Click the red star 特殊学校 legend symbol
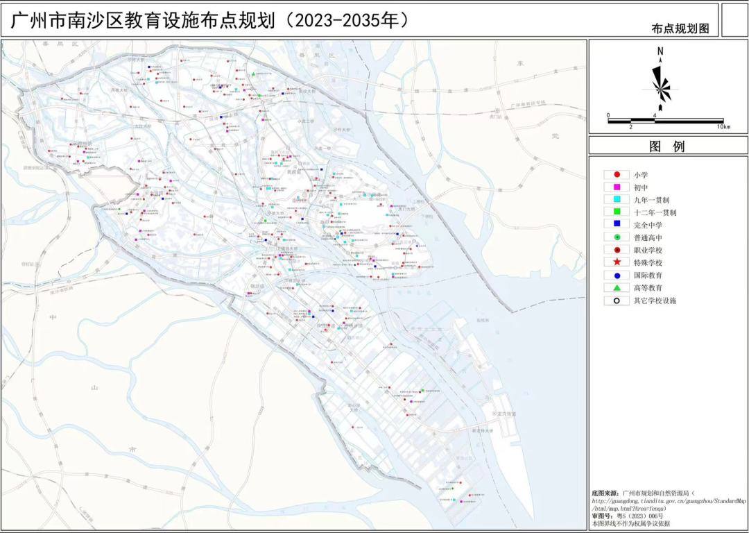Screen dimensions: 749x533 617,262
